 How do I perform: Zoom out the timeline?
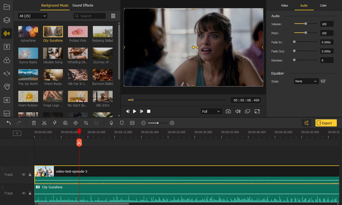point(143,123)
